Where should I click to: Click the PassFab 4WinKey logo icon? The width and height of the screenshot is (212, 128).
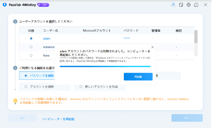(x=5, y=5)
